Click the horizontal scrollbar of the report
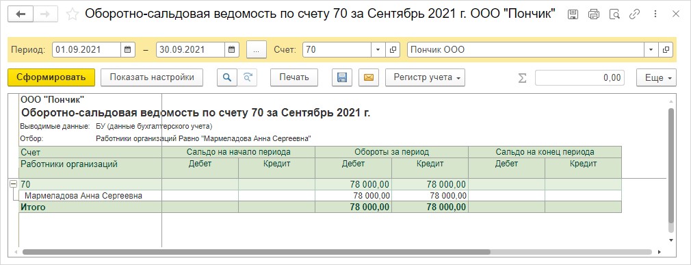This screenshot has height=265, width=691. (256, 252)
